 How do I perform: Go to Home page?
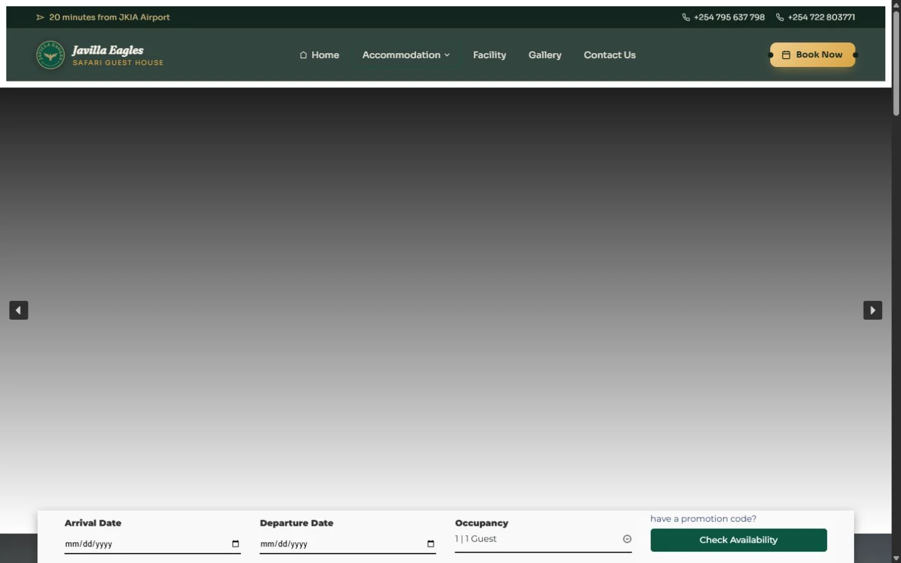coord(319,55)
